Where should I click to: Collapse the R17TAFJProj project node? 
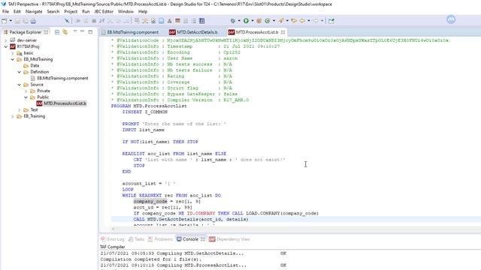pyautogui.click(x=5, y=46)
